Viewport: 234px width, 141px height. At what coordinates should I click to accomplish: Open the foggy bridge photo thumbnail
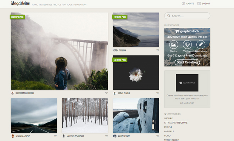pyautogui.click(x=59, y=51)
